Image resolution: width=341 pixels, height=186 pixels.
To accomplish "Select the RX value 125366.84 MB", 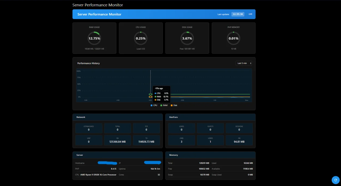I will click(117, 142).
